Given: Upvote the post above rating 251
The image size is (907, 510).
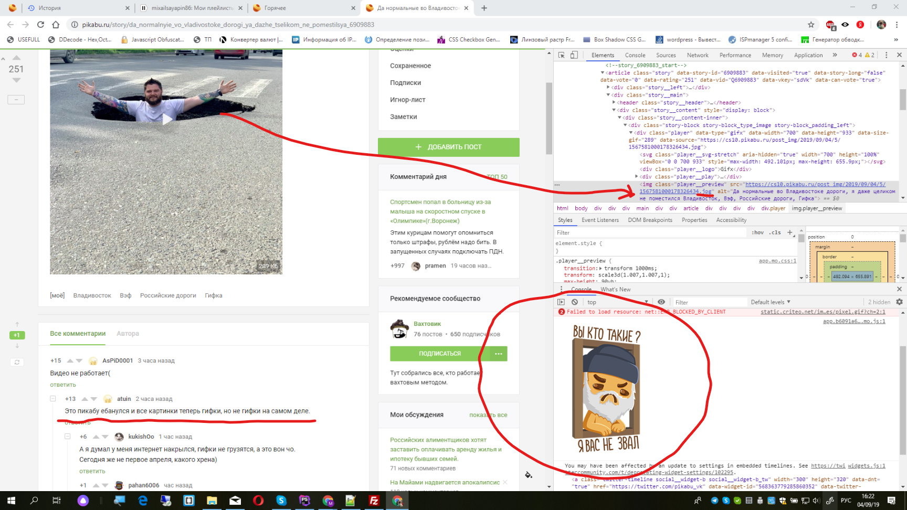Looking at the screenshot, I should click(16, 57).
